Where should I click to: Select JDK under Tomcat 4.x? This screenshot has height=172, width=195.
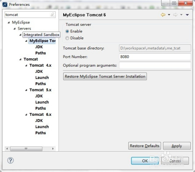[39, 71]
